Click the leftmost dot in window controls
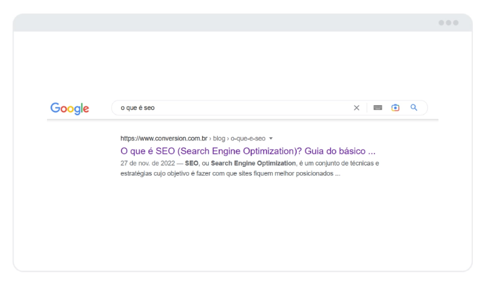The image size is (489, 282). 441,23
